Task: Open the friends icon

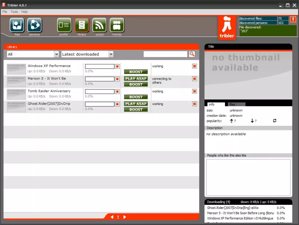Action: click(117, 25)
